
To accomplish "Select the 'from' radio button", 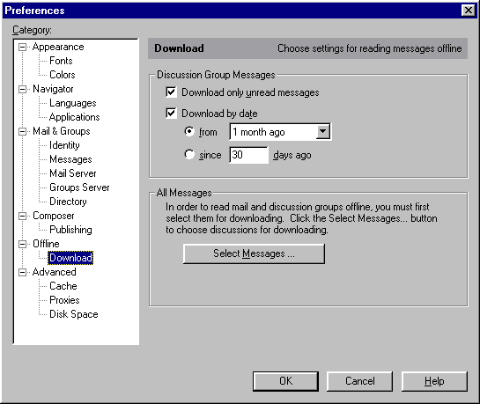I will point(189,131).
